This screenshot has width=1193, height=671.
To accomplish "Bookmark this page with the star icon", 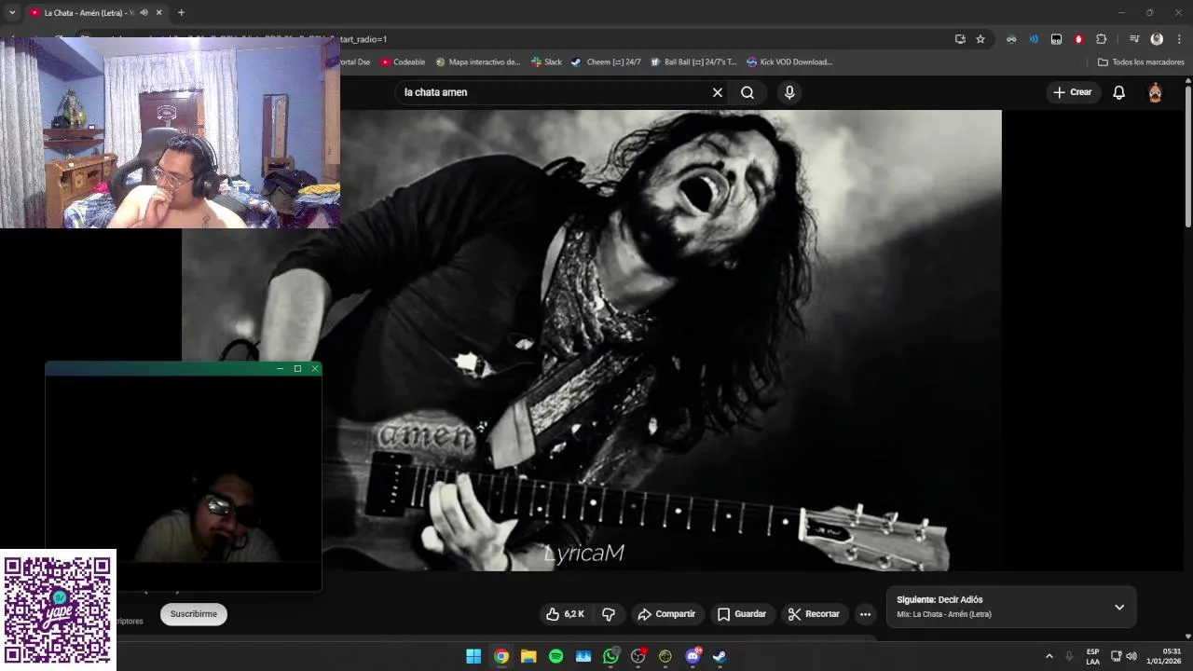I will 980,39.
